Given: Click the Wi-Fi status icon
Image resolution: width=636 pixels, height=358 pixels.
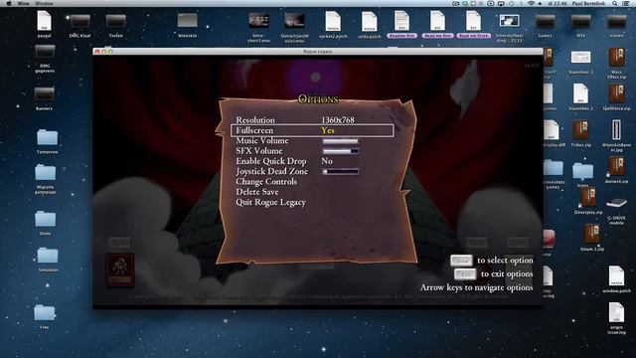Looking at the screenshot, I should click(x=531, y=3).
